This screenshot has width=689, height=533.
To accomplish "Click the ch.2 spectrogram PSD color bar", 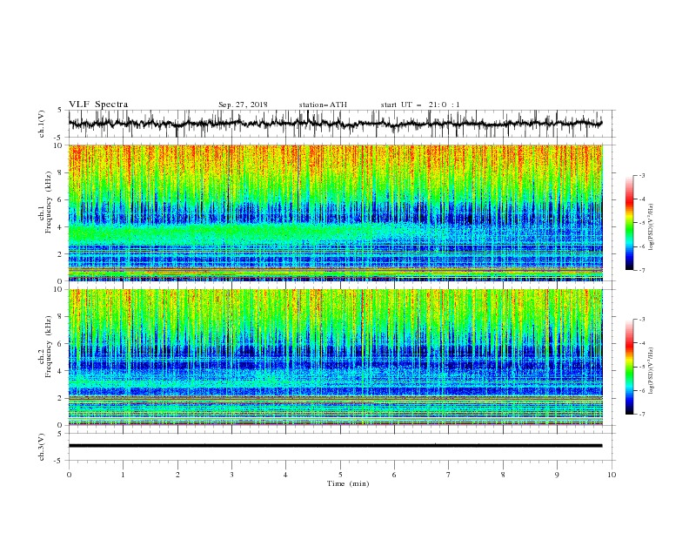I will 629,367.
